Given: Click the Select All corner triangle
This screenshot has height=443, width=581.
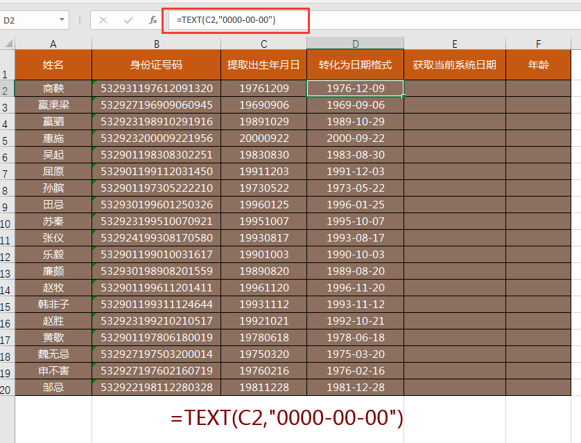Looking at the screenshot, I should (8, 44).
